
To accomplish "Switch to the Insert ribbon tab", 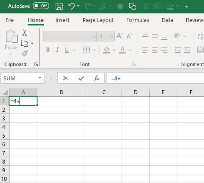I will pos(63,20).
